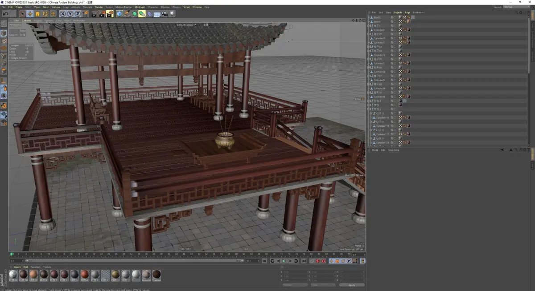535x291 pixels.
Task: Select Cylinder01 in object list
Action: [379, 30]
